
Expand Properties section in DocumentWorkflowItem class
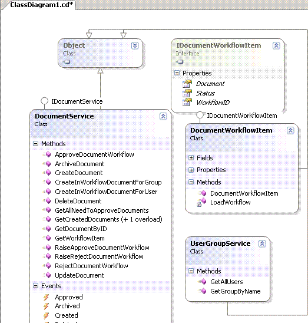[x=191, y=170]
